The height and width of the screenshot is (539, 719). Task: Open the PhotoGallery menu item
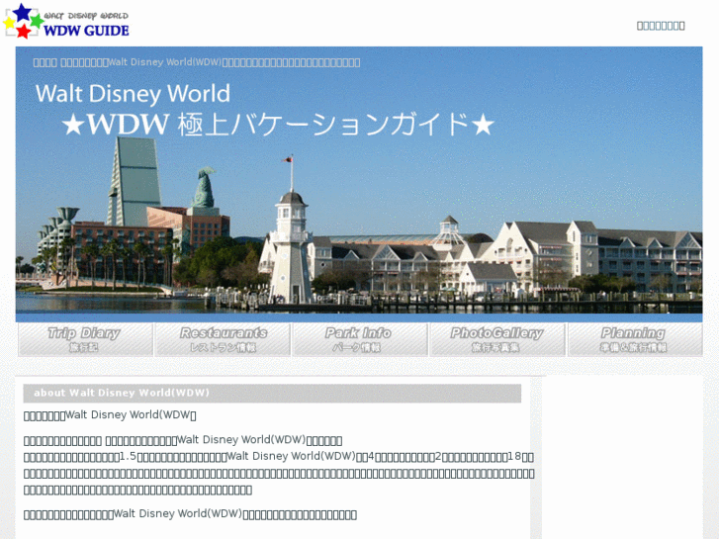click(497, 340)
